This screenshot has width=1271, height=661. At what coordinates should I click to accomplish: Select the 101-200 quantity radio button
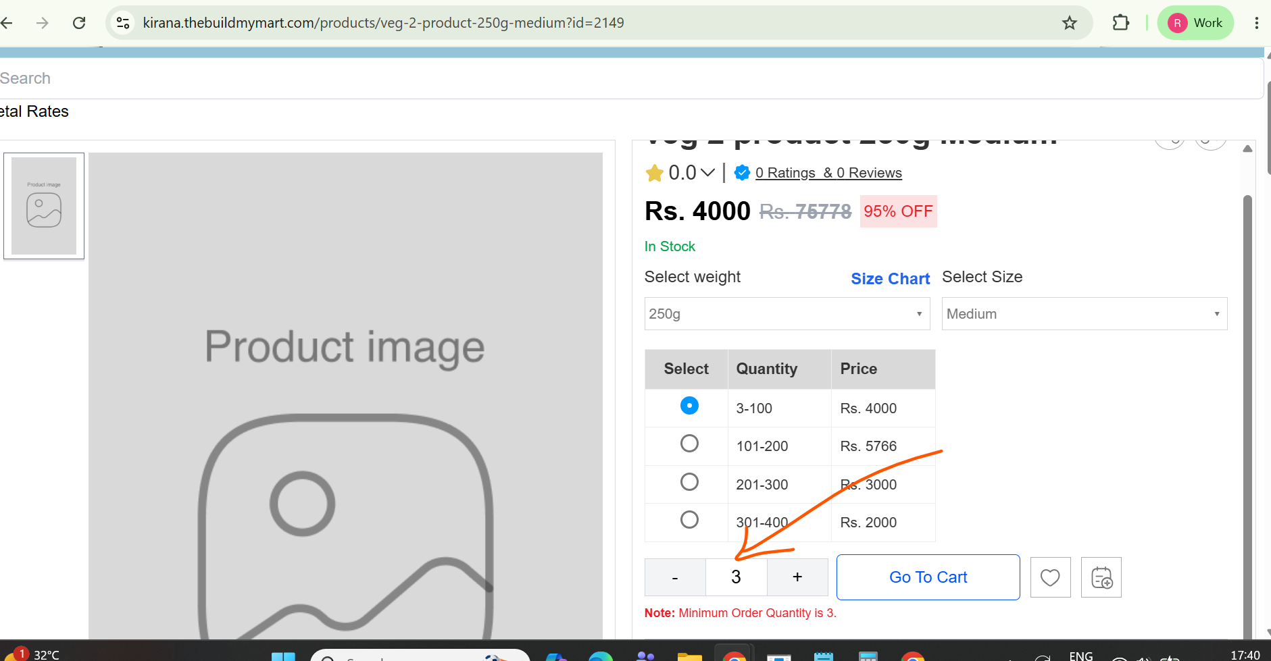point(689,444)
